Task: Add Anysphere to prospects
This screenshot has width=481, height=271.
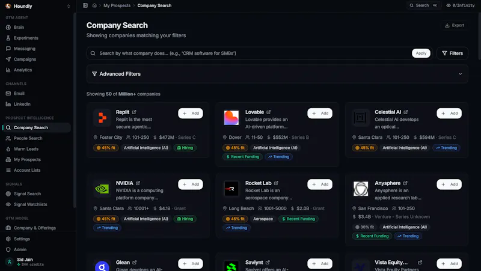Action: tap(449, 184)
